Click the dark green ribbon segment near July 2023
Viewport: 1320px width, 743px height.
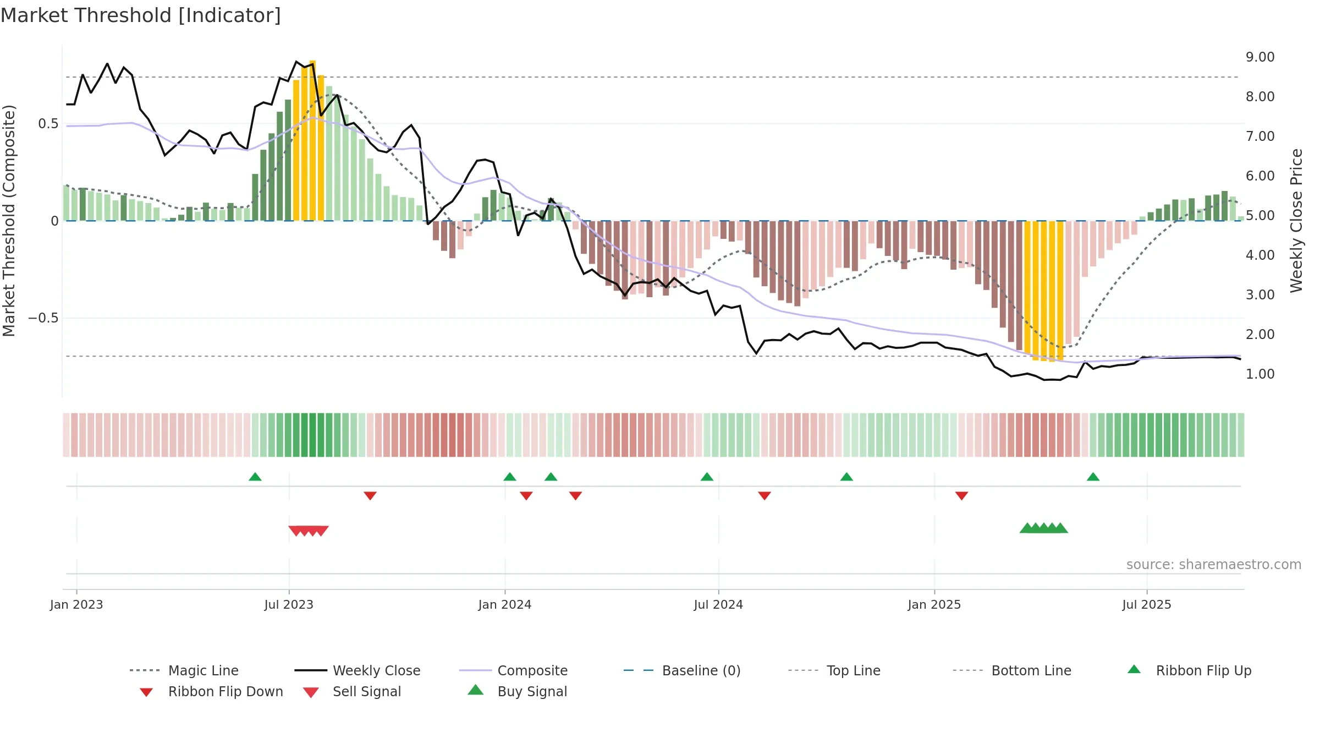point(312,435)
